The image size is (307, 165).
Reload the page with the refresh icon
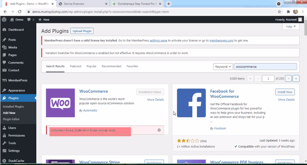point(19,12)
